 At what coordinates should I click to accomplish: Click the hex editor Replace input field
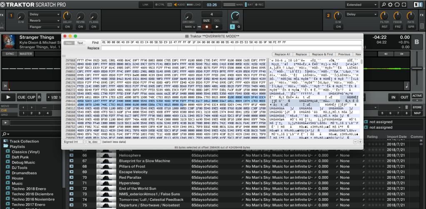point(232,48)
